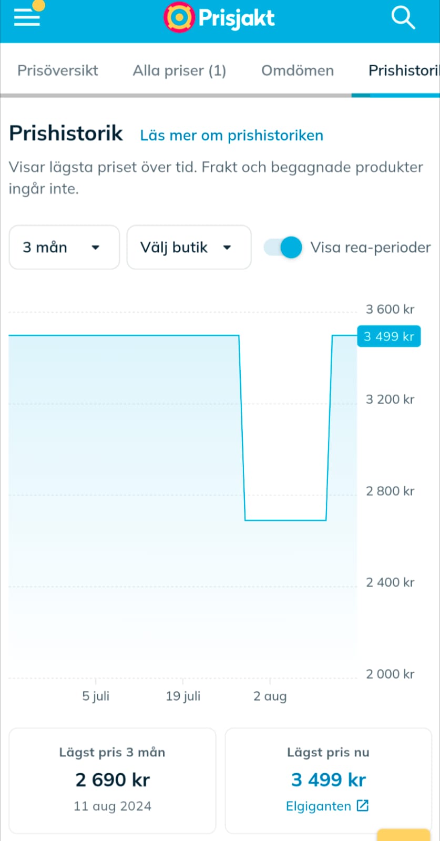The width and height of the screenshot is (440, 841).
Task: Click the 3 499 kr current price label
Action: 389,336
